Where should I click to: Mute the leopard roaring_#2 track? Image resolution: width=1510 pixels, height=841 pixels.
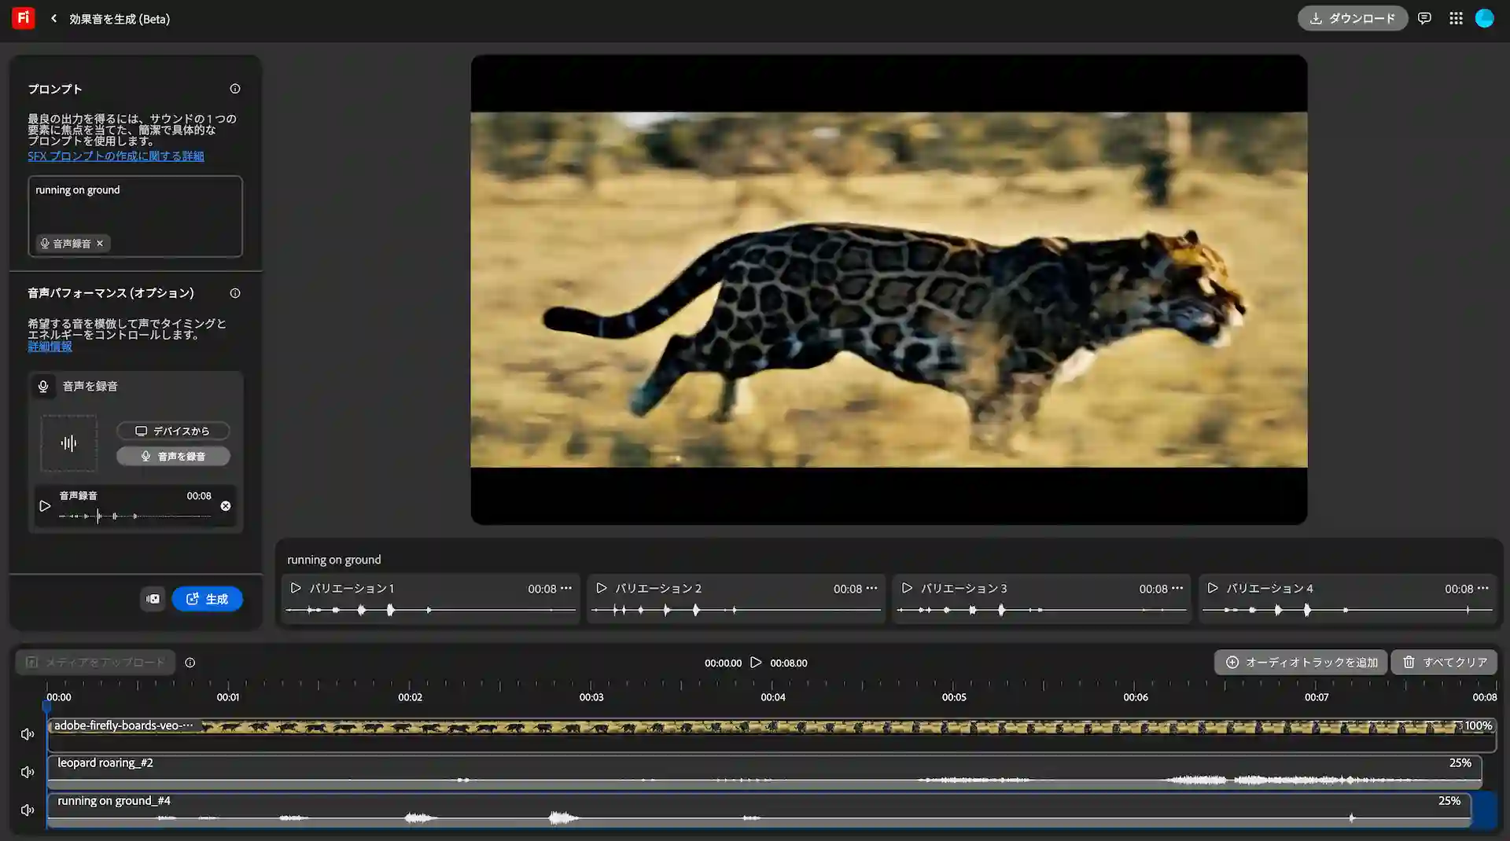point(28,772)
